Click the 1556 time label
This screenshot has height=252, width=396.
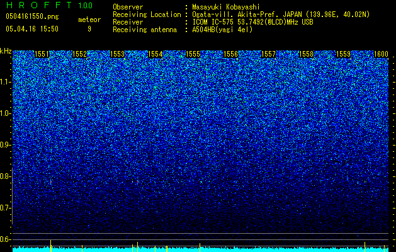coord(230,54)
